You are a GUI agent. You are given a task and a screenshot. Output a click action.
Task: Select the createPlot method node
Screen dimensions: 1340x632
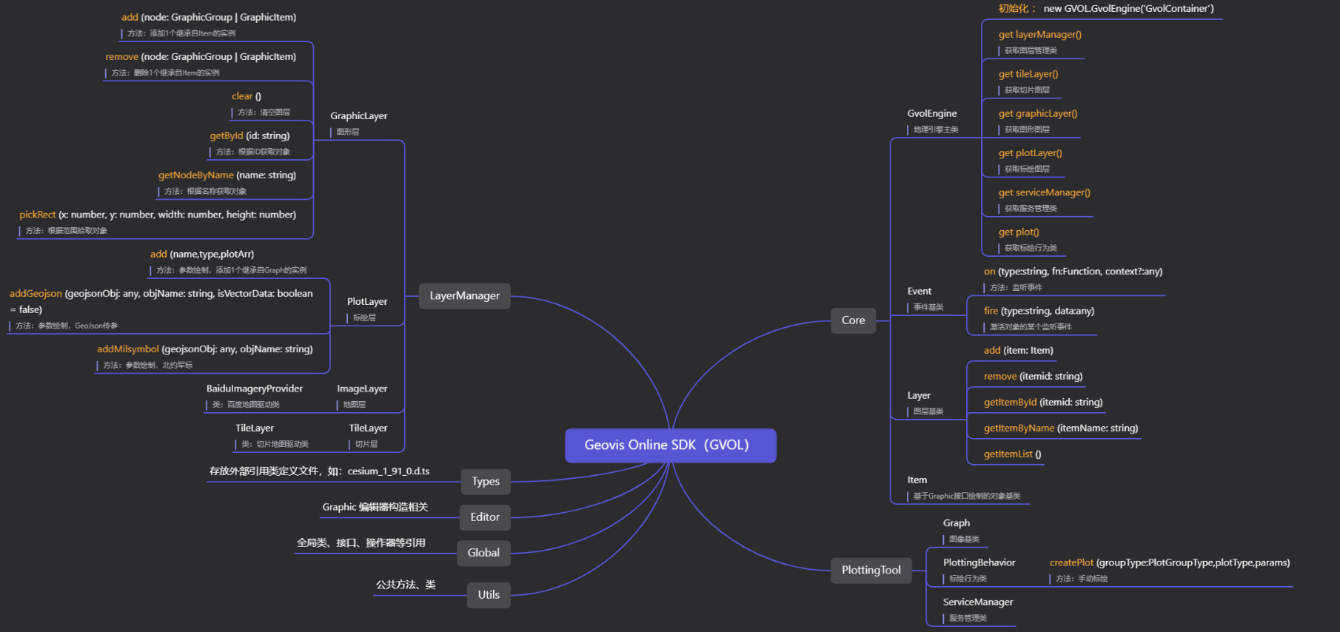[1170, 570]
